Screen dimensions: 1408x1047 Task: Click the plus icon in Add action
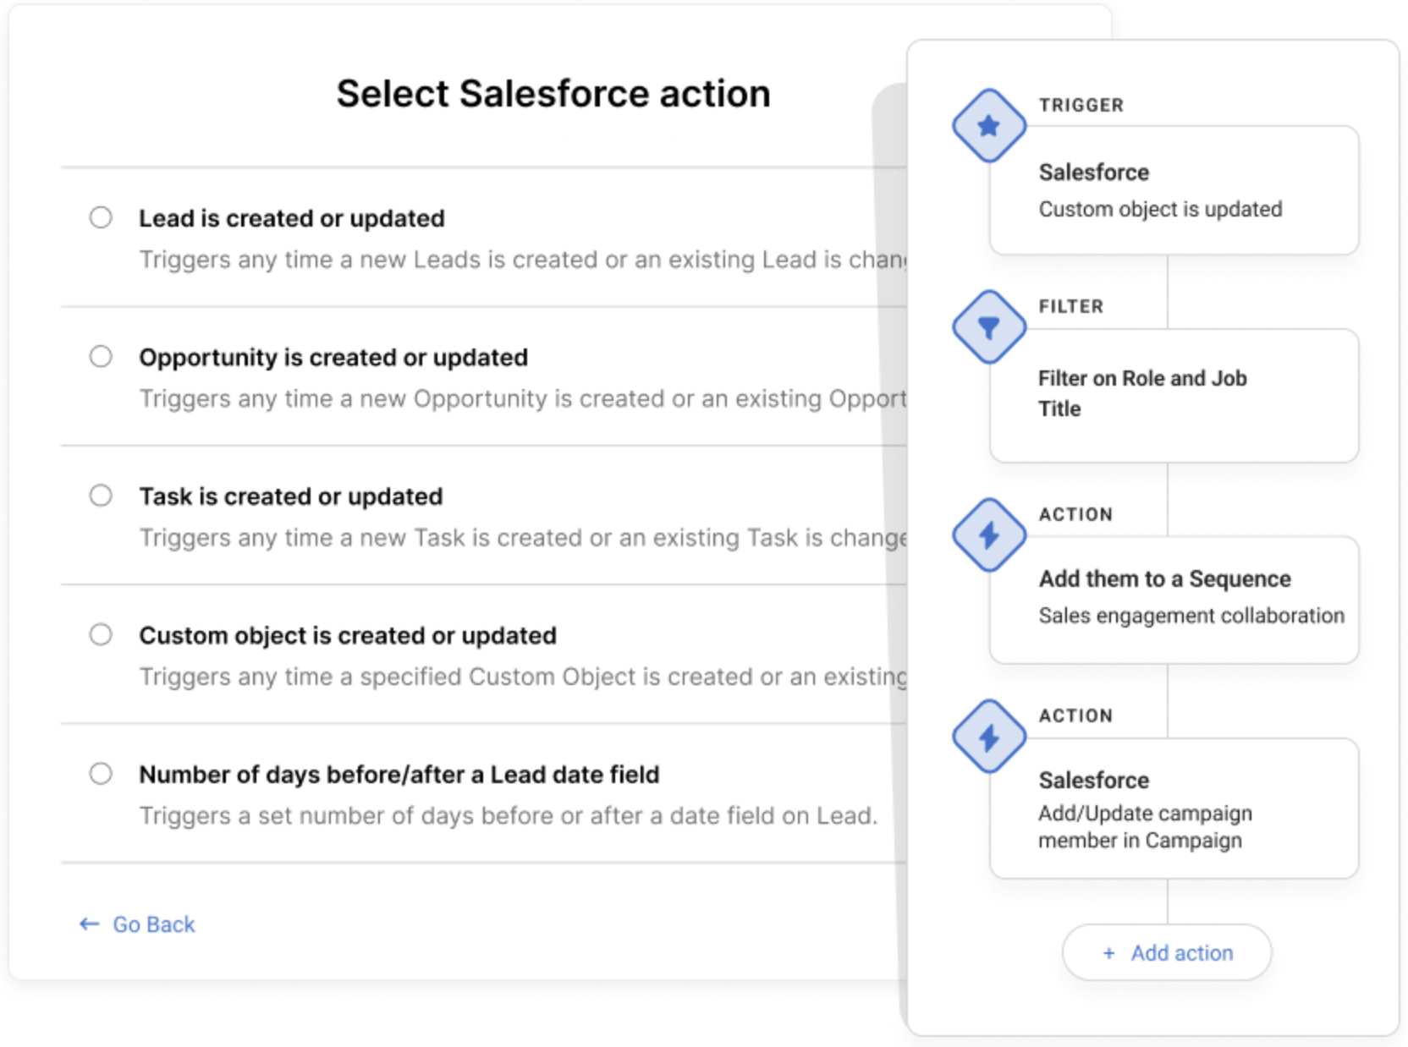tap(1108, 953)
